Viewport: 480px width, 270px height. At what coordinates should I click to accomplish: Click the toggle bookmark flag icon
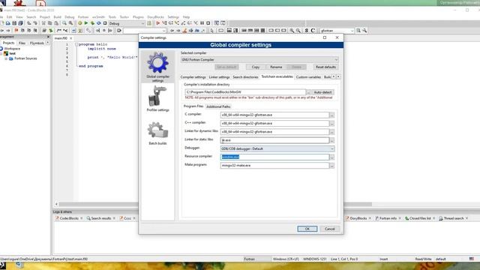pos(16,31)
